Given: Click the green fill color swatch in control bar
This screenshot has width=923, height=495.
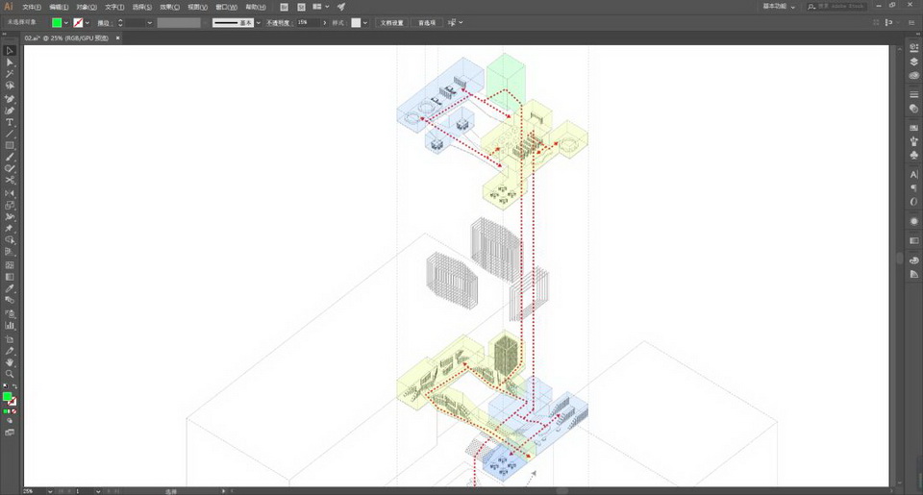Looking at the screenshot, I should pos(57,22).
